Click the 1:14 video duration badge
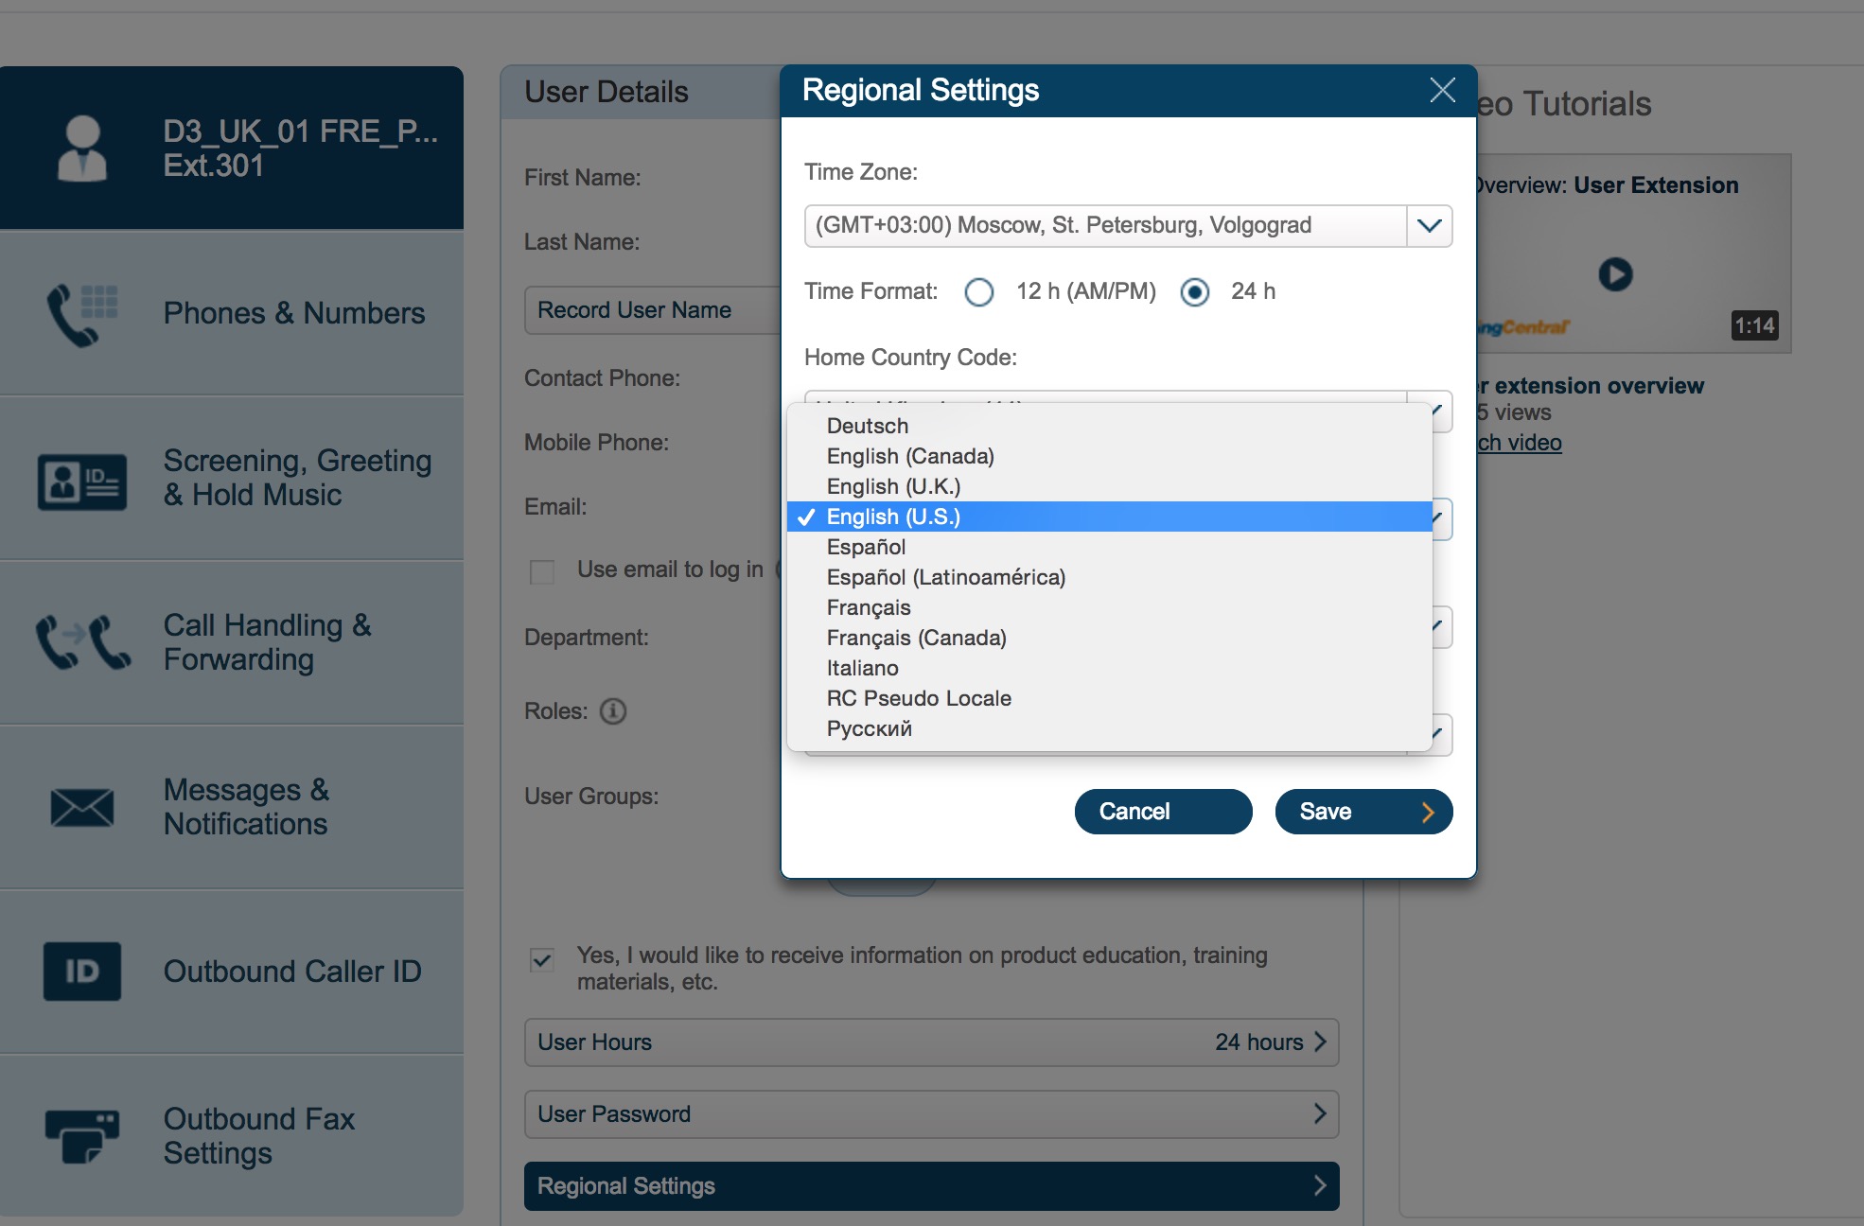1864x1226 pixels. pos(1754,326)
